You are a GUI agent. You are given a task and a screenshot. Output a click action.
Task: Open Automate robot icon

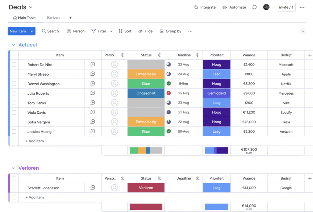[x=225, y=7]
